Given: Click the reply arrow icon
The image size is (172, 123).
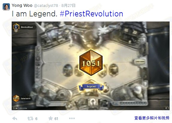Looking at the screenshot, I should point(15,119).
